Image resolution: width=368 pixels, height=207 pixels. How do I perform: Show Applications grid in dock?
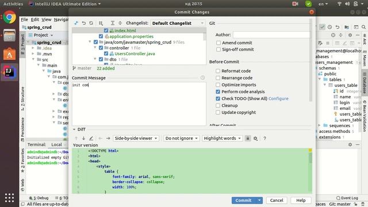[x=9, y=198]
